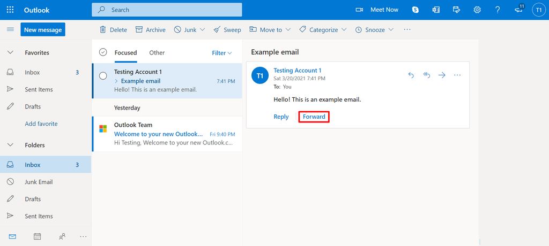This screenshot has width=549, height=246.
Task: Click the reply all double-arrow icon
Action: click(x=426, y=75)
